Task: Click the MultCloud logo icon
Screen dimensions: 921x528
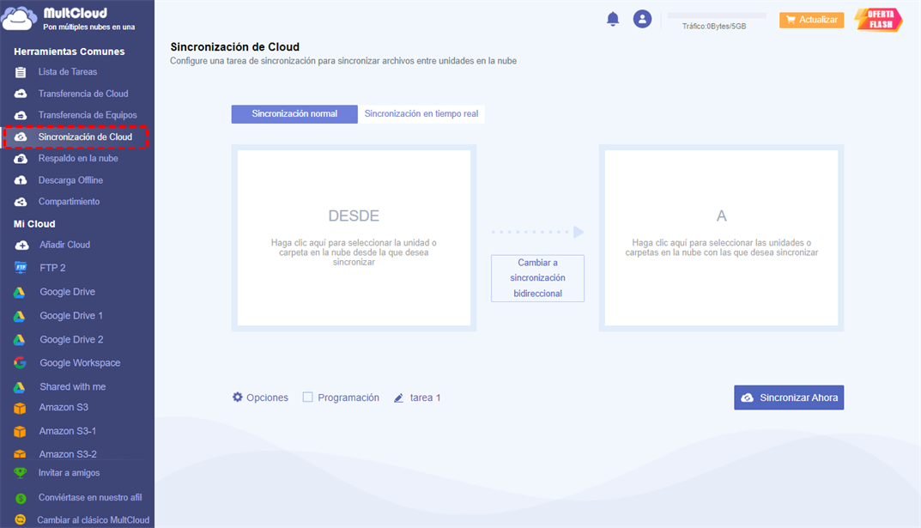Action: point(18,18)
